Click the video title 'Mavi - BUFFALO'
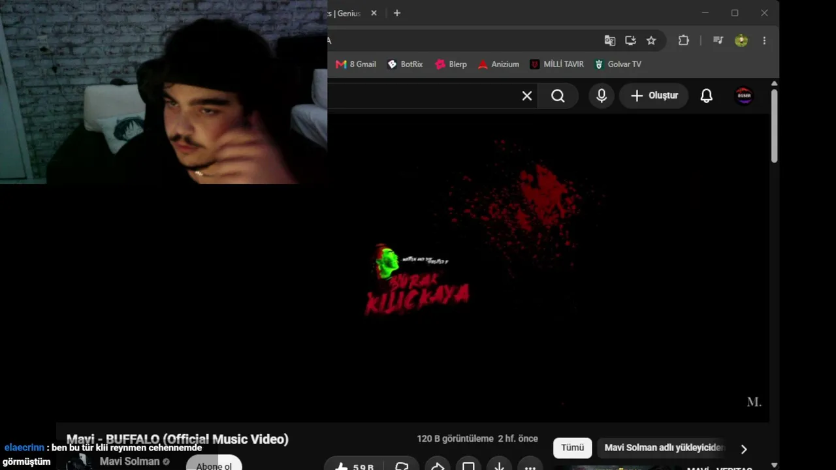The width and height of the screenshot is (836, 470). [x=177, y=439]
